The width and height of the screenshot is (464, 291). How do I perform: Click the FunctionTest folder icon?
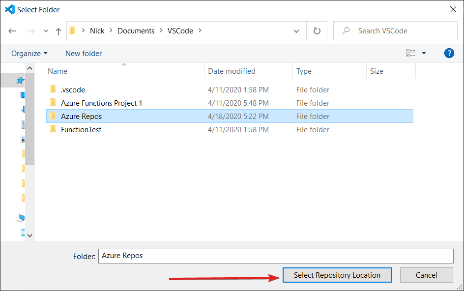click(x=53, y=129)
